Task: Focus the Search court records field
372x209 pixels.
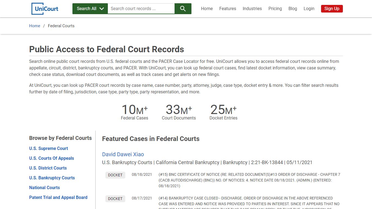Action: click(x=141, y=9)
